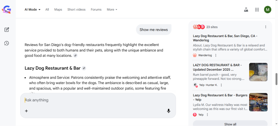
Task: Start a new AI Mode chat
Action: [7, 29]
